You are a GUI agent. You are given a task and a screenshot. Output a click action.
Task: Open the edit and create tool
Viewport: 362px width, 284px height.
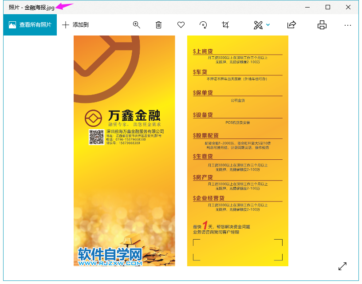pos(258,25)
